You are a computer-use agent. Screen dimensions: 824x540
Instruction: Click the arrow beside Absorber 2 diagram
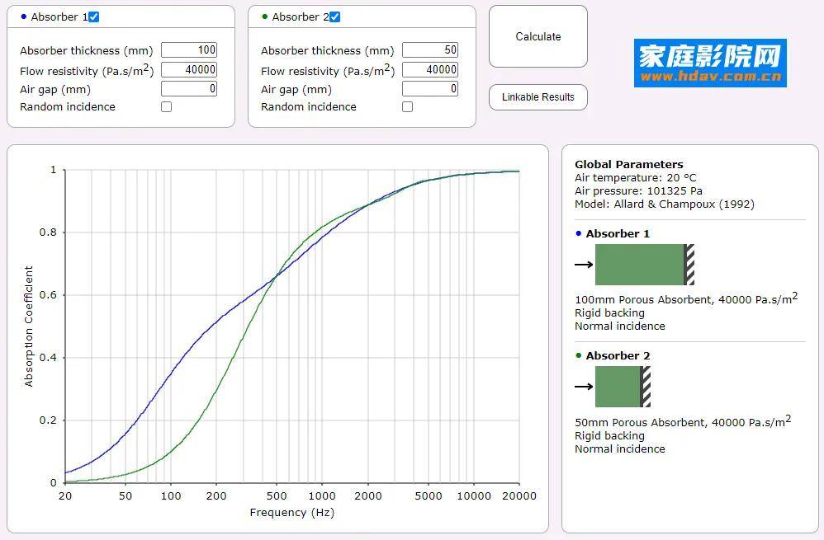coord(584,387)
